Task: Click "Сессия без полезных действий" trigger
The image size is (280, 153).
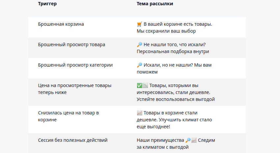Action: [72, 140]
